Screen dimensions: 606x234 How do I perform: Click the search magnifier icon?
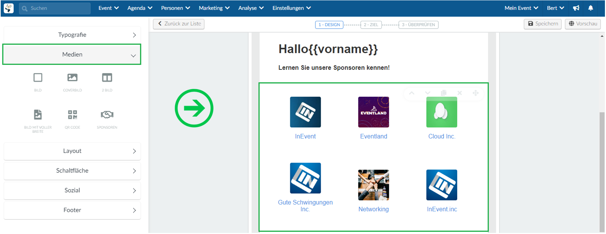click(x=25, y=8)
